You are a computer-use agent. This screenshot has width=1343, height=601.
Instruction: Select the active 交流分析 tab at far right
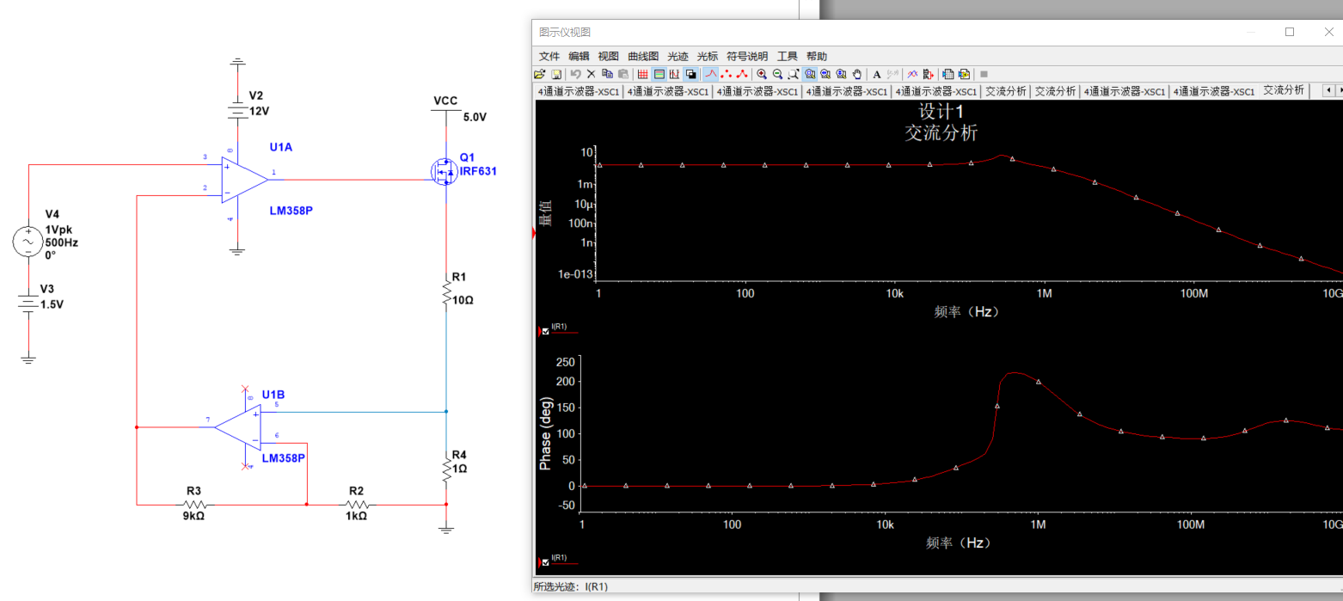coord(1284,90)
